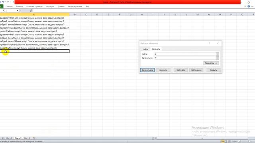Click zoom out minus button in status bar
The image size is (255, 143).
pos(239,141)
